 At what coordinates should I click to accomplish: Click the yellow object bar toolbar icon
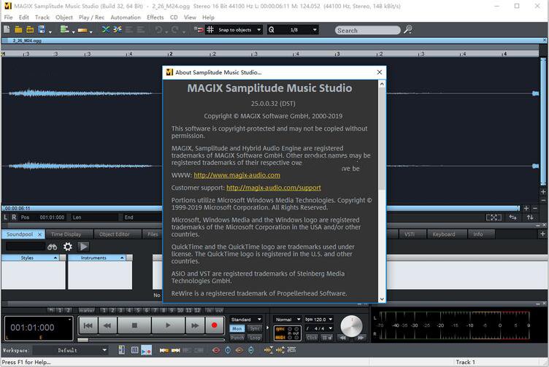coord(82,31)
